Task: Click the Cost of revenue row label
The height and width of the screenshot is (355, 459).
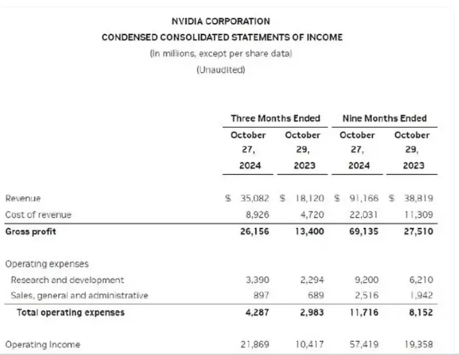Action: point(38,215)
